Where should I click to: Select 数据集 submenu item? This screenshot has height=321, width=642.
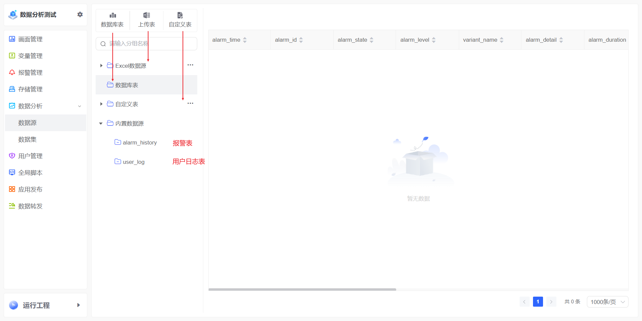27,139
